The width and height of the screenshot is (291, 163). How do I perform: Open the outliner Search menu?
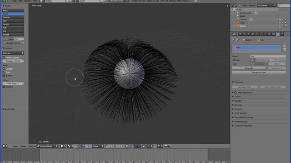(252, 5)
